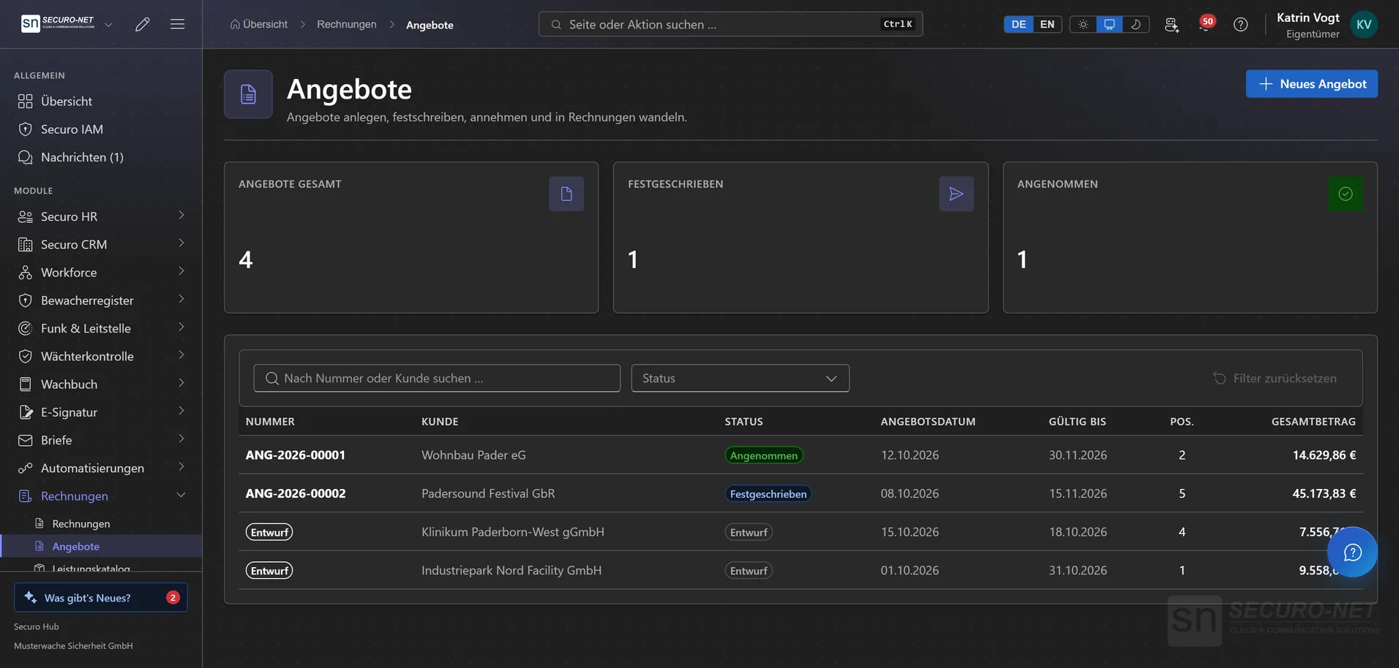Expand the Workforce module
The height and width of the screenshot is (668, 1399).
101,272
